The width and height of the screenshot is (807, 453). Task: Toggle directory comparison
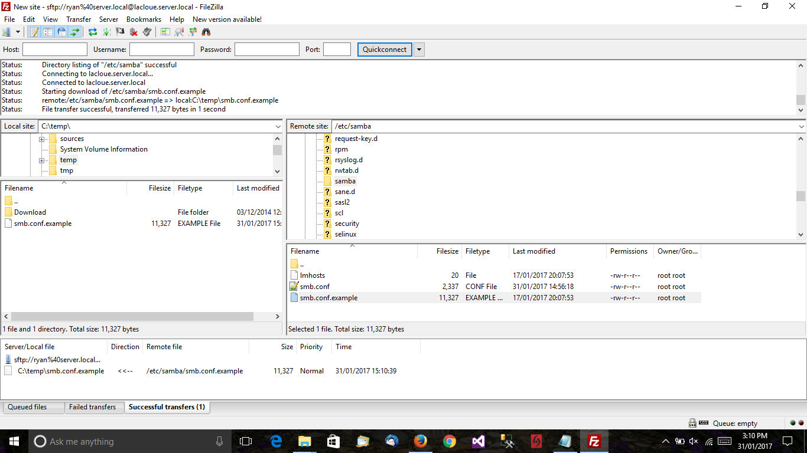[x=179, y=32]
